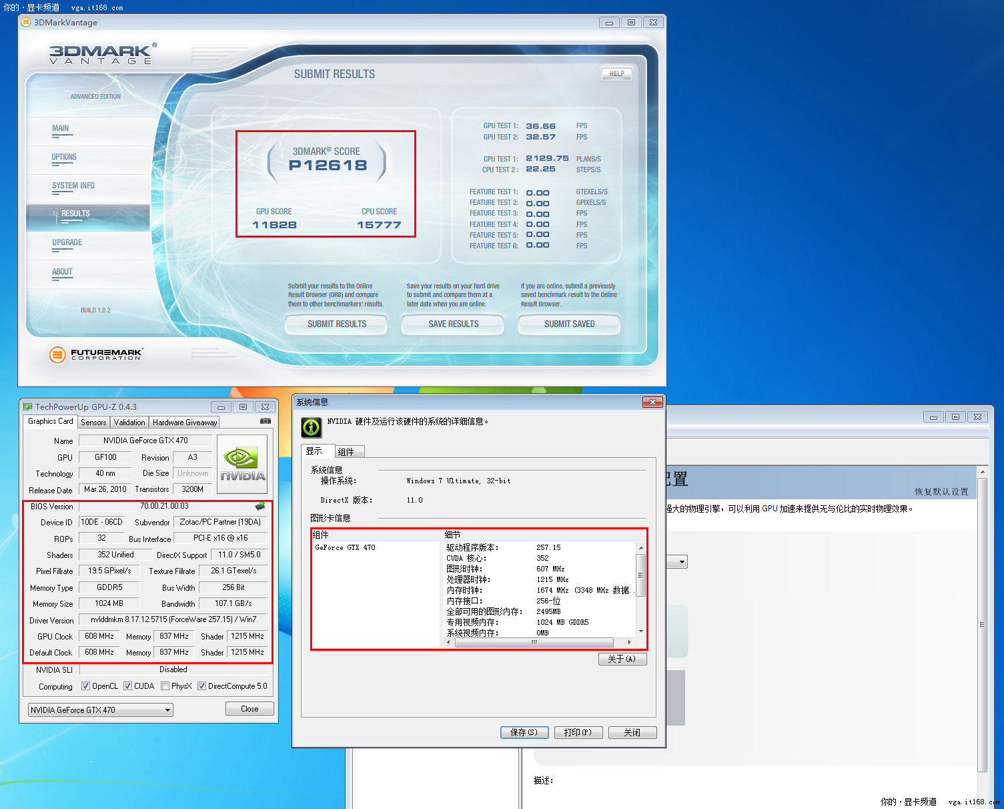Viewport: 1004px width, 809px height.
Task: Click the SUBMIT SAVED button
Action: coord(570,324)
